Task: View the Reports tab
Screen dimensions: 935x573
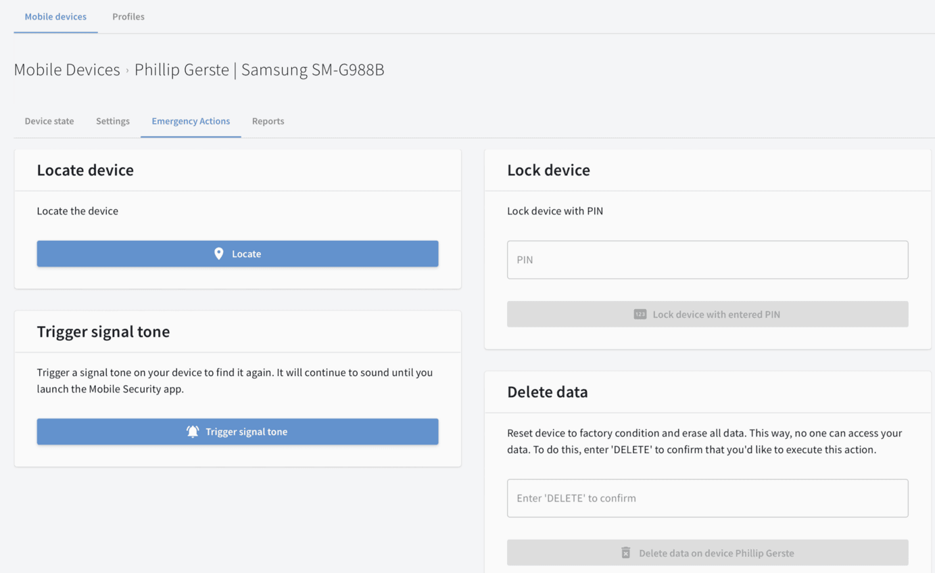Action: click(x=268, y=121)
